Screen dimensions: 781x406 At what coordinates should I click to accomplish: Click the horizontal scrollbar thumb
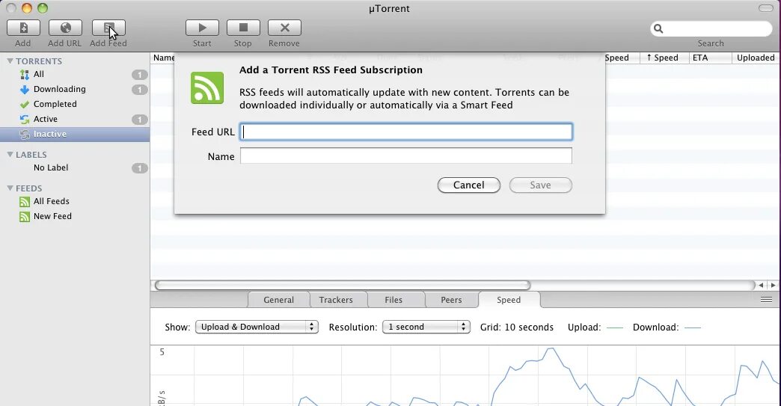coord(342,286)
